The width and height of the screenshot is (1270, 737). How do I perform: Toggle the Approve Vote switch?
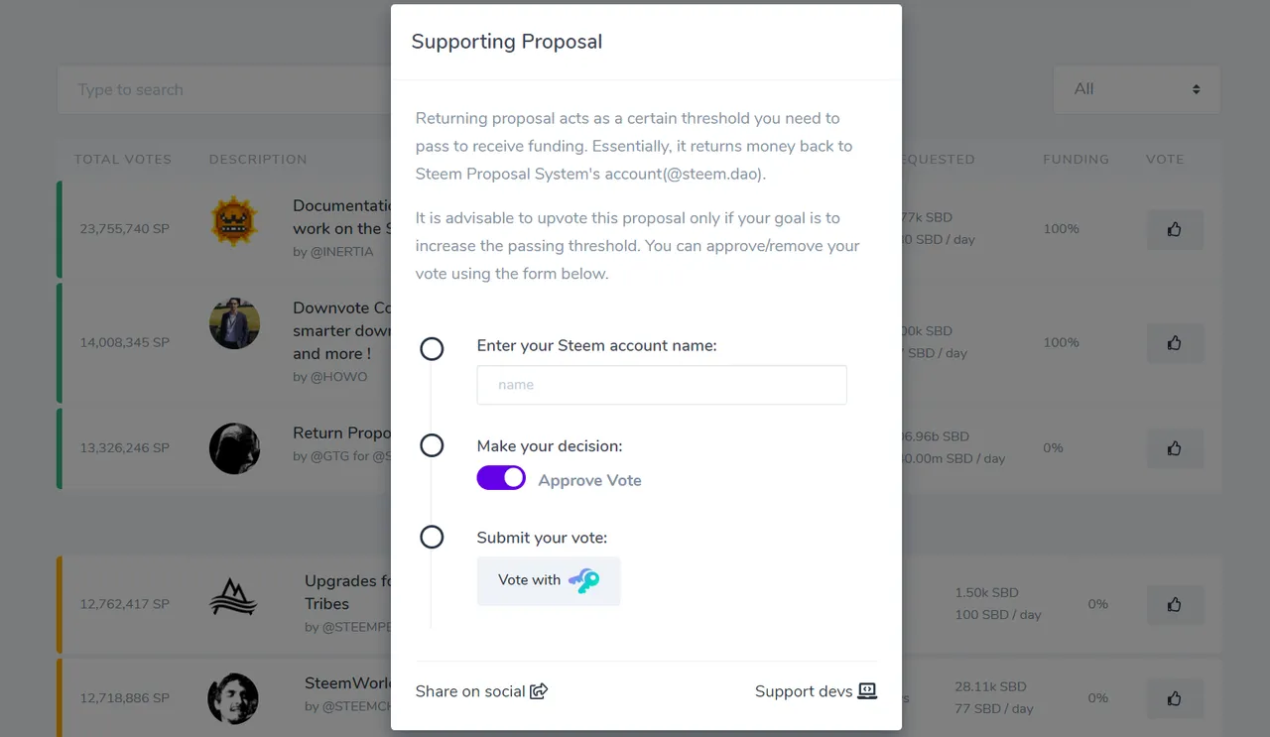click(x=501, y=478)
